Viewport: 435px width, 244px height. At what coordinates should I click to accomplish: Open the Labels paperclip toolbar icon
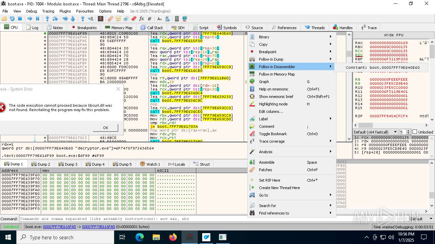(x=126, y=19)
